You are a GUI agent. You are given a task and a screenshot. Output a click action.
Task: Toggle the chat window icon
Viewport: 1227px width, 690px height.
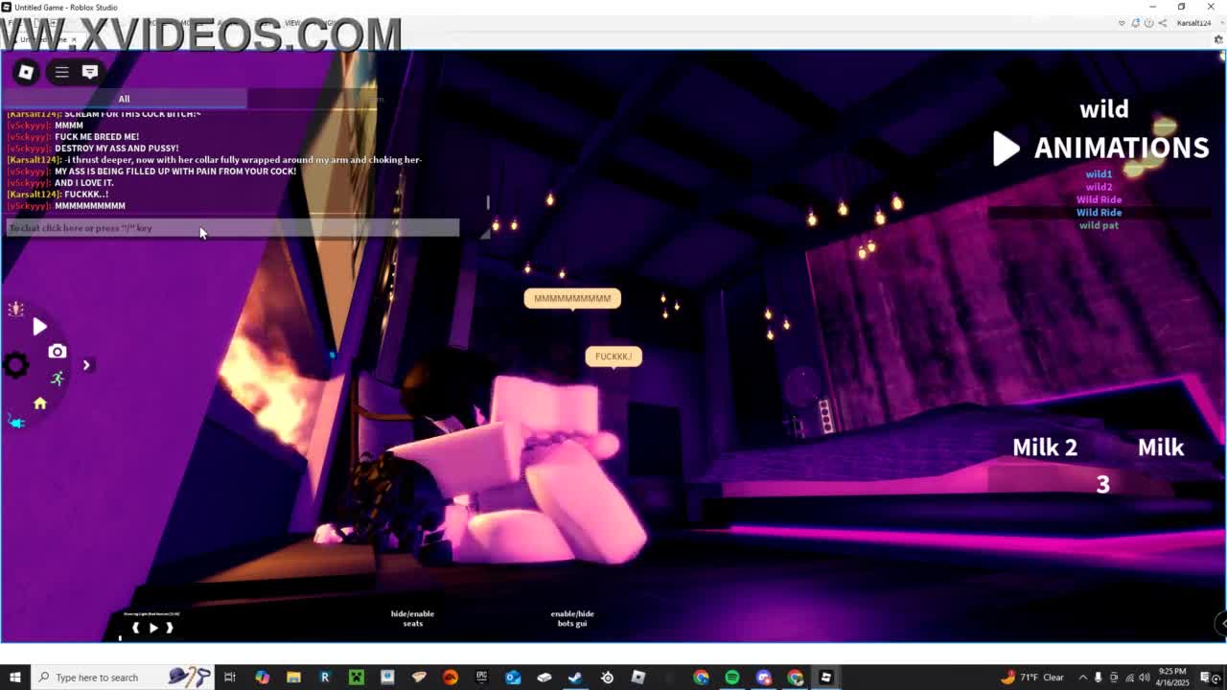[90, 72]
